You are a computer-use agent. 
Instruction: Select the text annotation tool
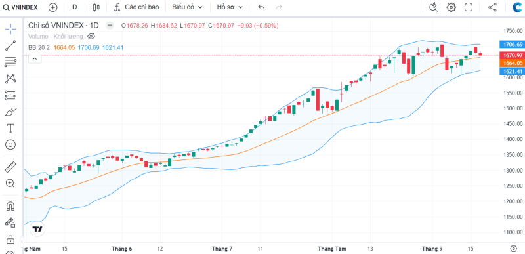coord(10,128)
